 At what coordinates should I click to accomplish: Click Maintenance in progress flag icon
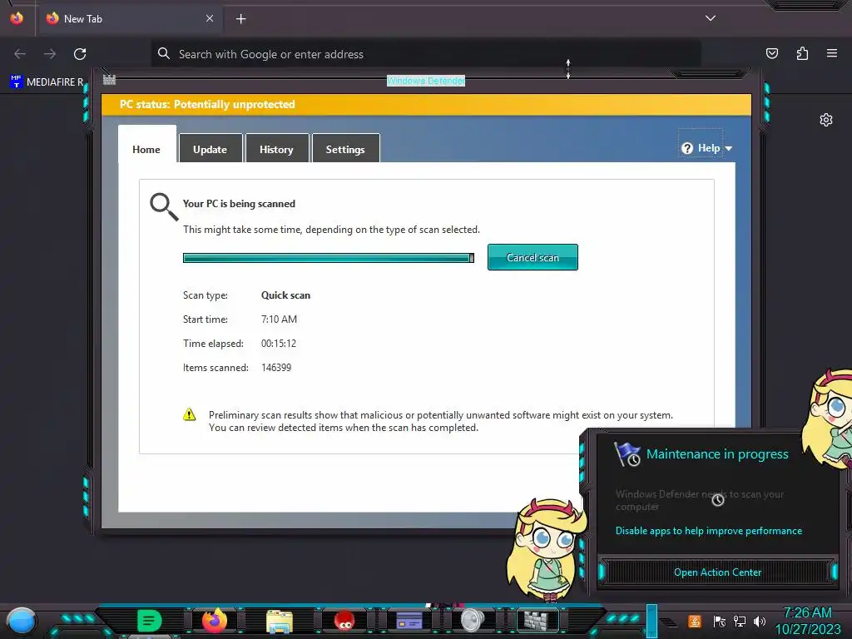point(627,454)
